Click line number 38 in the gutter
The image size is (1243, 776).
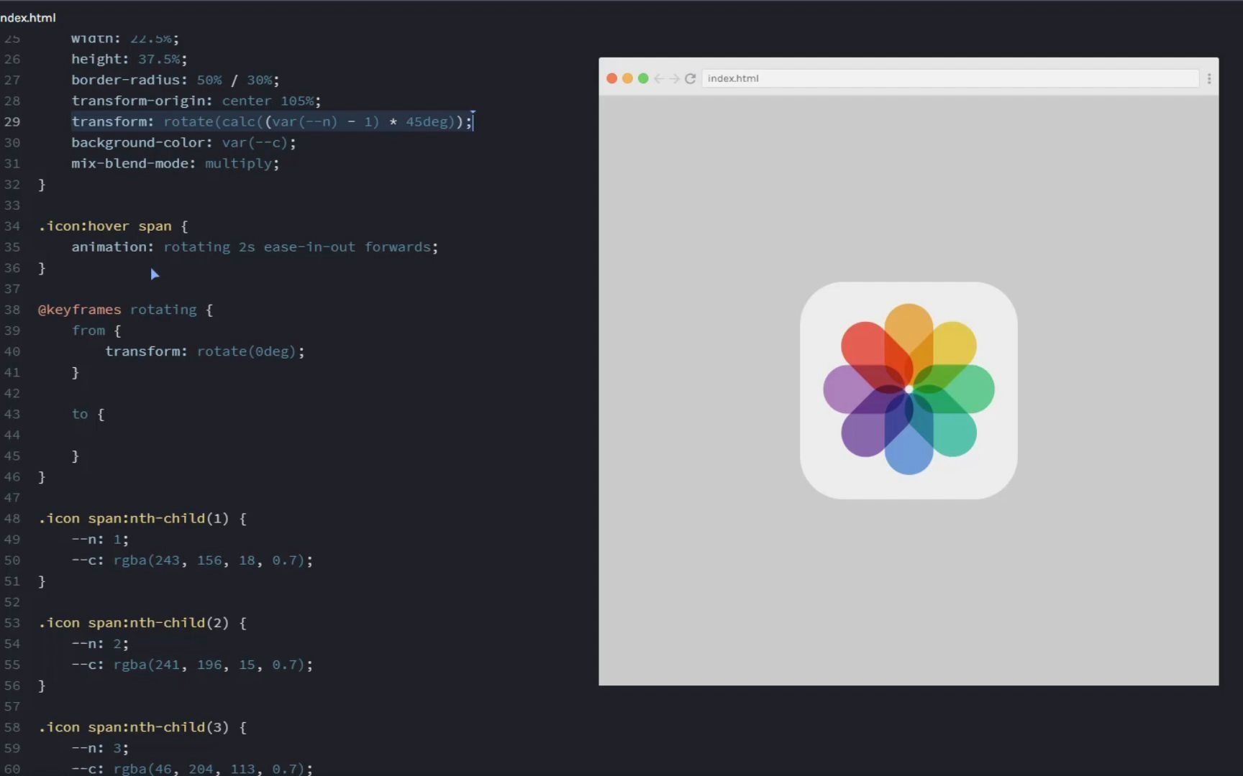(12, 310)
